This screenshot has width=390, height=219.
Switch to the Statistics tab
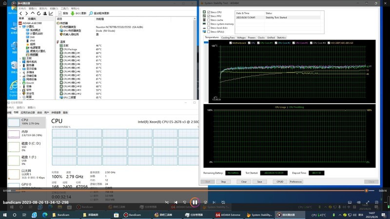click(x=281, y=37)
